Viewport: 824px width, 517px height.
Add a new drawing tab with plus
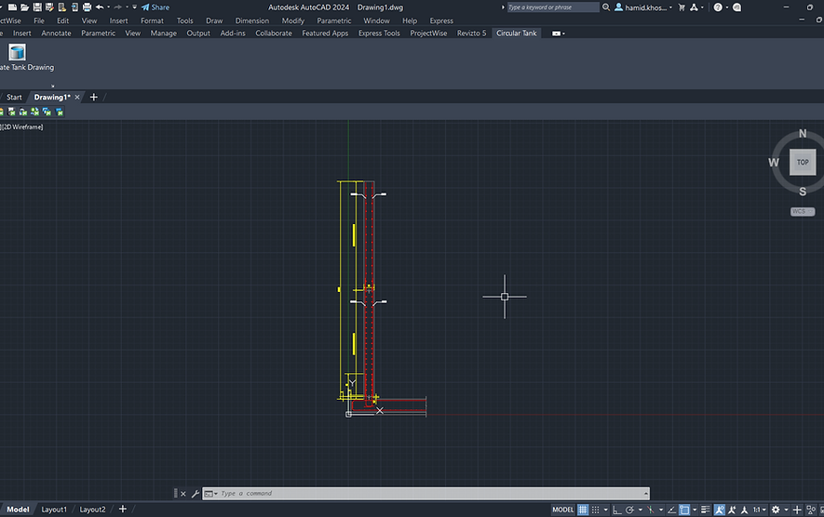click(93, 97)
